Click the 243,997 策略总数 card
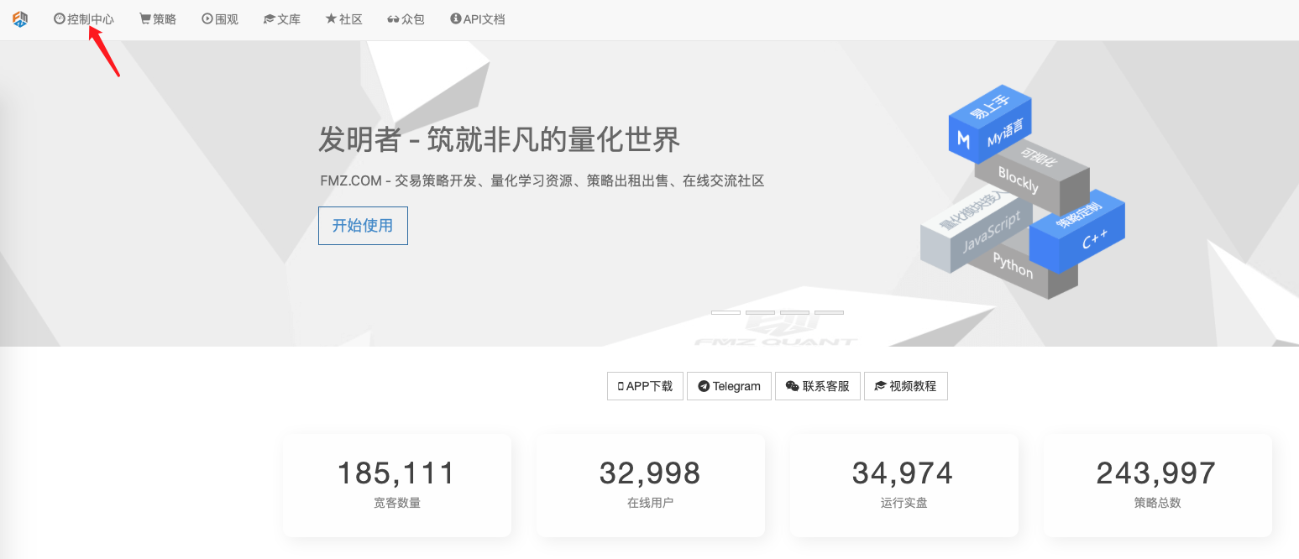 click(x=1158, y=485)
